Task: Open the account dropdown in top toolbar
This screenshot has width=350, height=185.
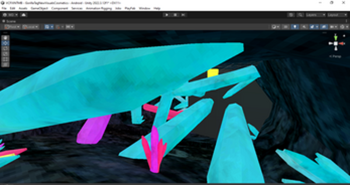Action: click(x=10, y=15)
